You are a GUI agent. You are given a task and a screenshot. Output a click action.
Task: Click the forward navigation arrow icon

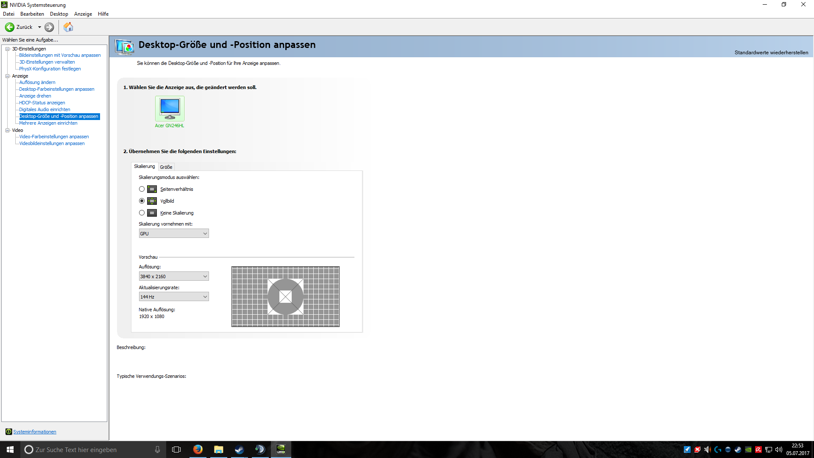coord(49,27)
